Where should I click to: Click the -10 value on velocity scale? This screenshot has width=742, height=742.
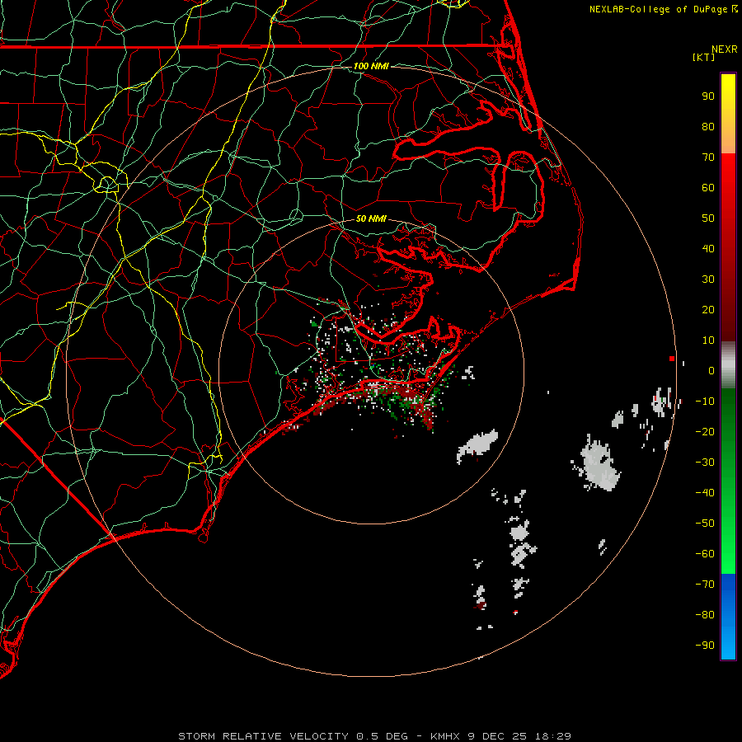[x=705, y=402]
